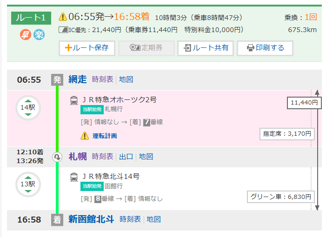Click the ルート保存 button

pos(87,48)
